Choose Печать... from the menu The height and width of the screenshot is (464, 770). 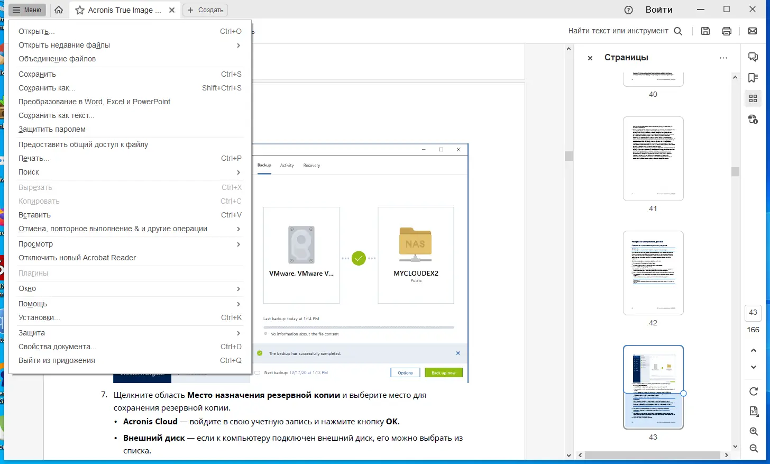click(x=130, y=158)
